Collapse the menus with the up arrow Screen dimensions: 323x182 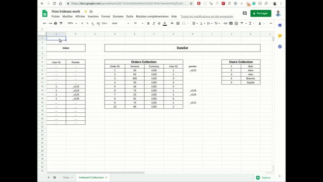point(271,24)
